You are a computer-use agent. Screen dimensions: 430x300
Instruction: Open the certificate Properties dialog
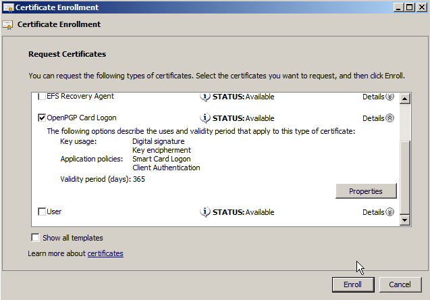[x=365, y=191]
